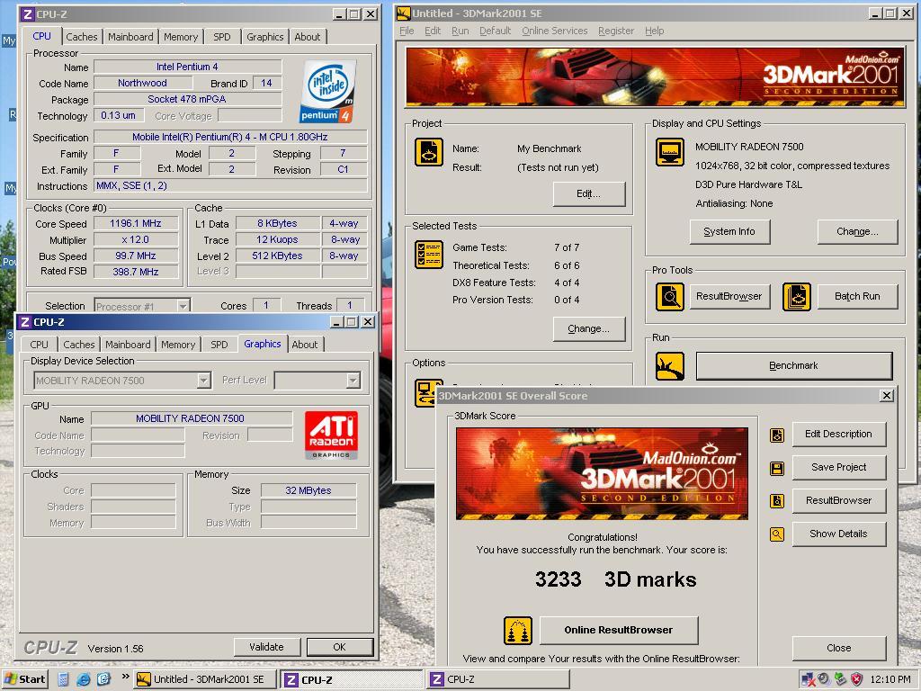
Task: Click the ATI Radeon graphics logo
Action: (331, 435)
